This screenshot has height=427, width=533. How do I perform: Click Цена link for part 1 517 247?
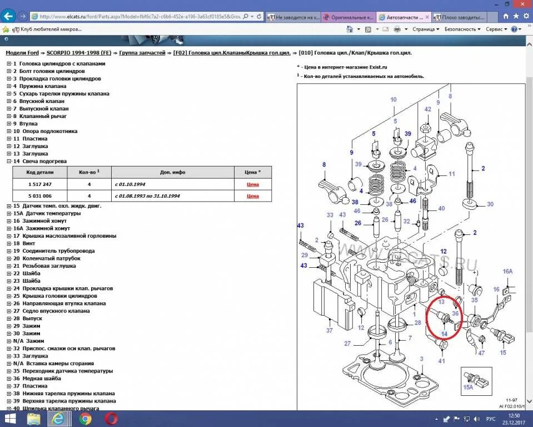pos(252,184)
